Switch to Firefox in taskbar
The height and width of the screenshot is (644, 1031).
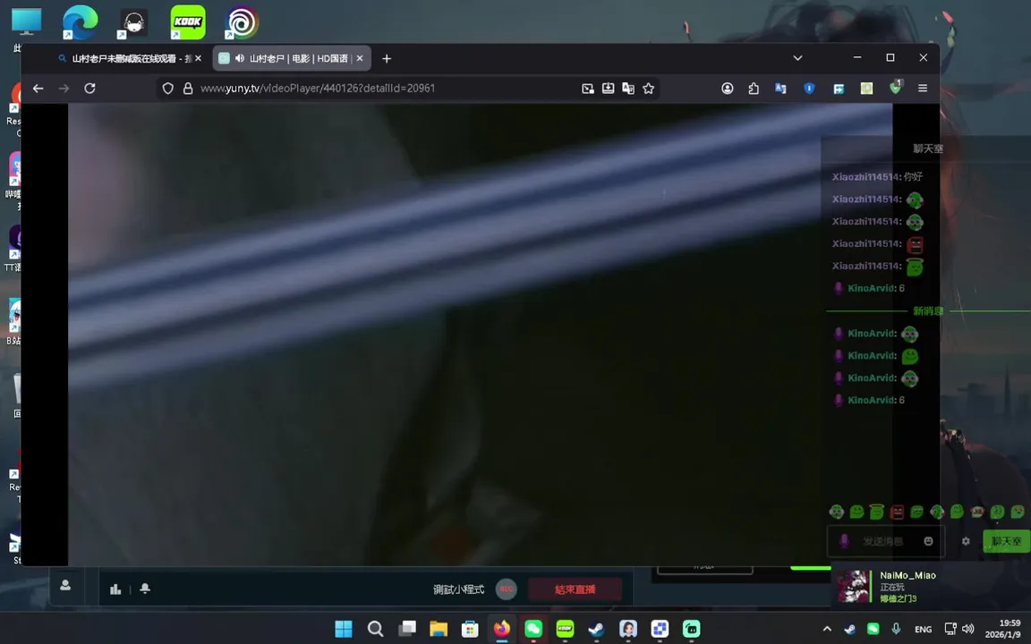(502, 629)
